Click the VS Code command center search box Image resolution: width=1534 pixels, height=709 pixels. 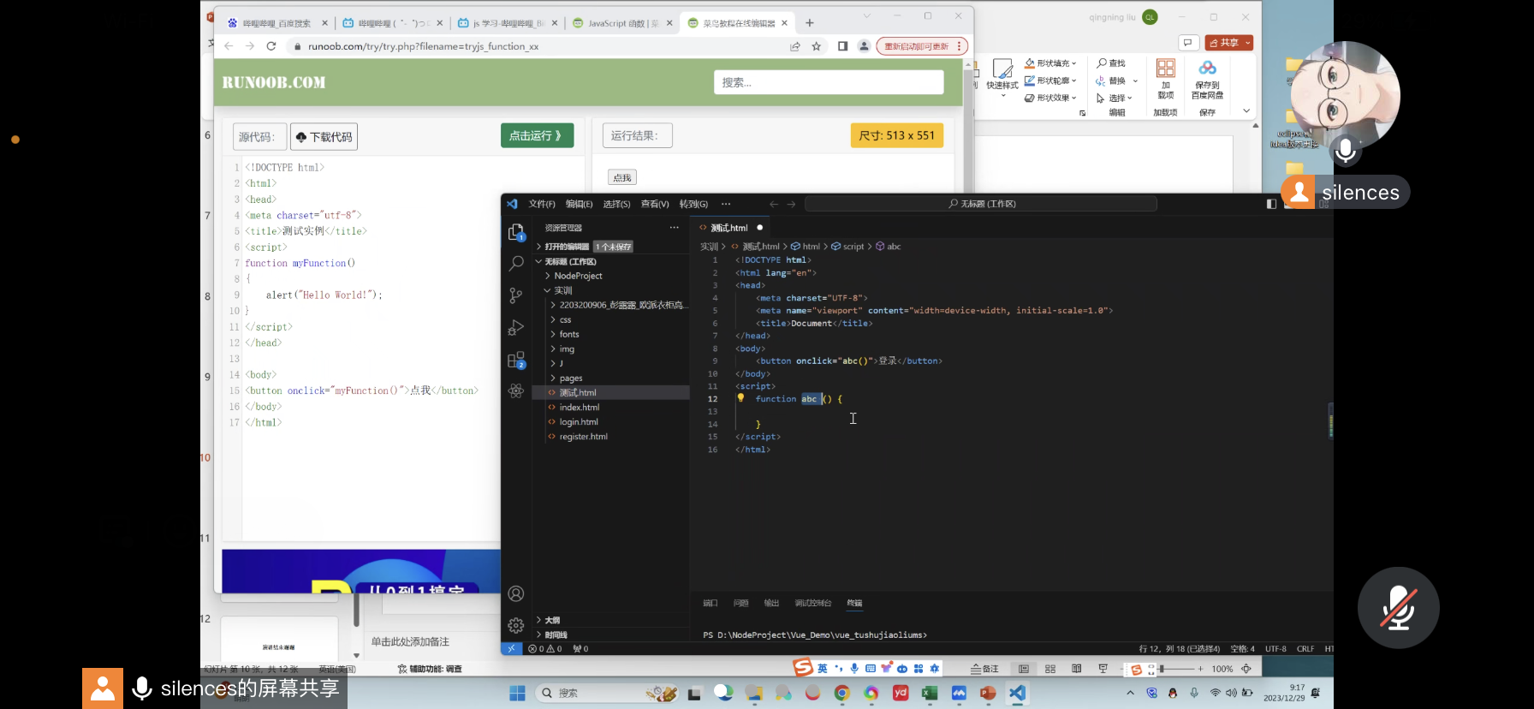(x=981, y=204)
